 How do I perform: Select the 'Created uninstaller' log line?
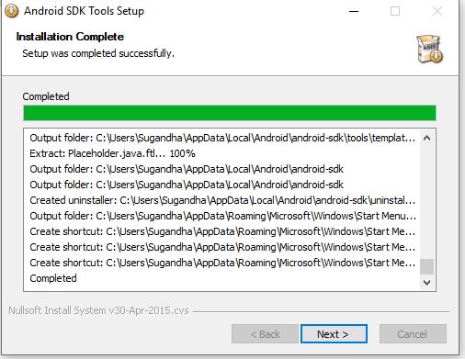click(x=222, y=200)
